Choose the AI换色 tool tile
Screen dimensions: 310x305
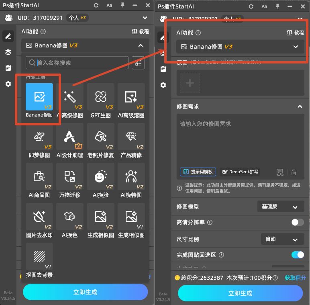pyautogui.click(x=70, y=217)
